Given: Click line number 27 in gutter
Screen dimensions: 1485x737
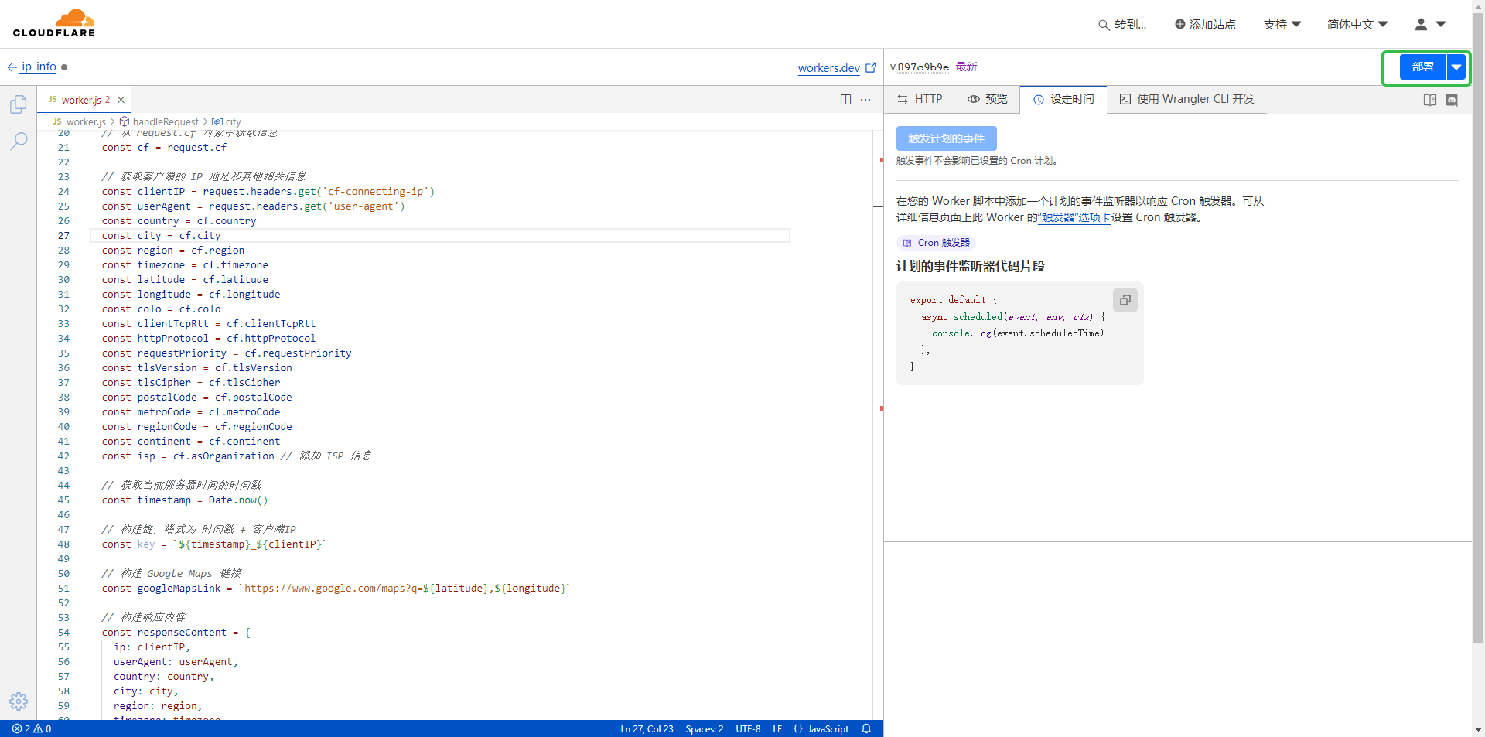Looking at the screenshot, I should 63,236.
